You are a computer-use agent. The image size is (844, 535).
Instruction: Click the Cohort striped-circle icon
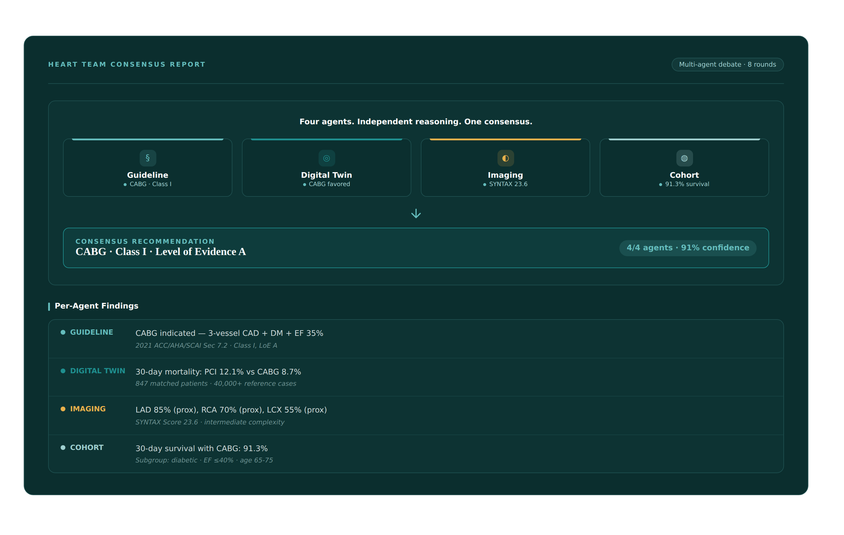(x=684, y=158)
